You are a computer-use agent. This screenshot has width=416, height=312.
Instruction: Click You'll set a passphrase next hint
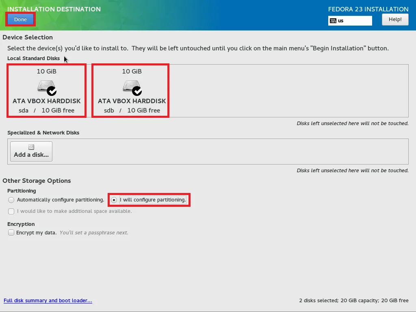(x=94, y=233)
